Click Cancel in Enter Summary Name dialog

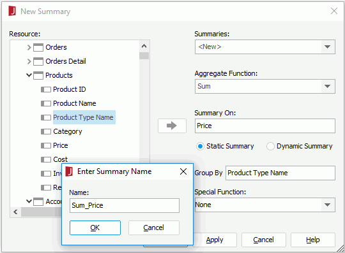tap(154, 228)
